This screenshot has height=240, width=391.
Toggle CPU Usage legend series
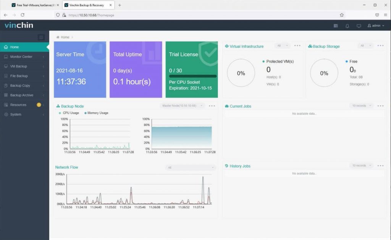pos(69,113)
